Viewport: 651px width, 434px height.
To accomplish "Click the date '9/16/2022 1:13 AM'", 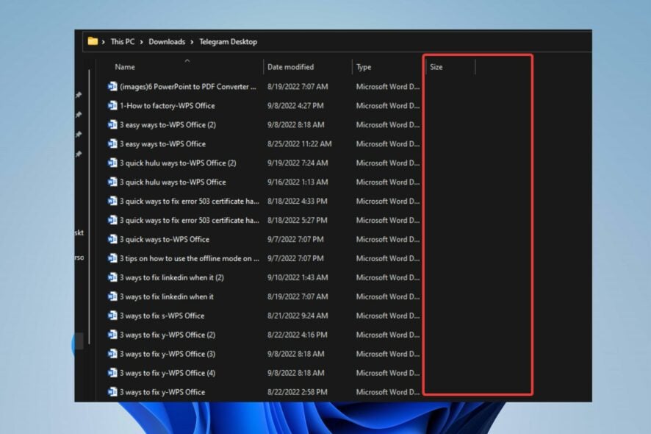I will pos(298,182).
